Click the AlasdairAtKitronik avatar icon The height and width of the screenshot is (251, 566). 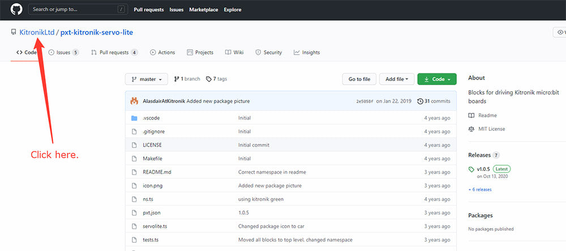point(134,101)
